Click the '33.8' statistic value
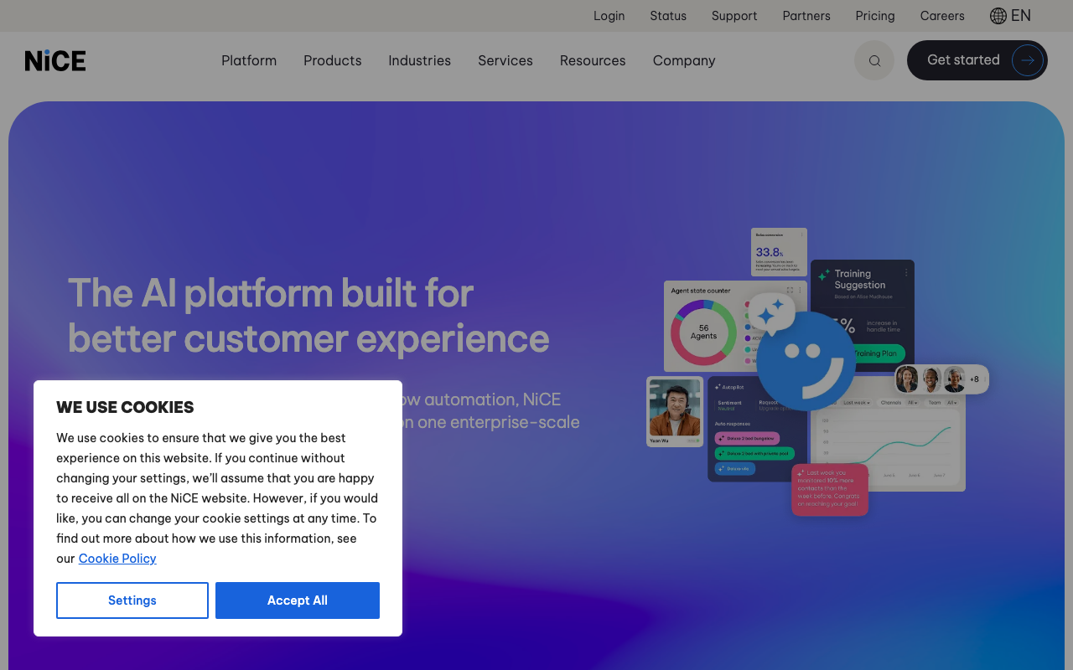This screenshot has width=1073, height=670. pyautogui.click(x=769, y=252)
